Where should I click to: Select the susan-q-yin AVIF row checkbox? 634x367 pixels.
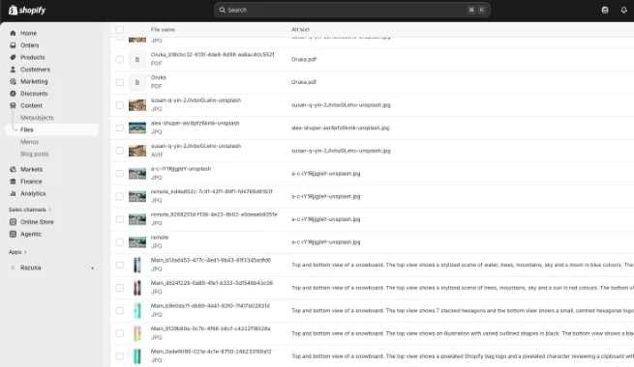(x=120, y=151)
